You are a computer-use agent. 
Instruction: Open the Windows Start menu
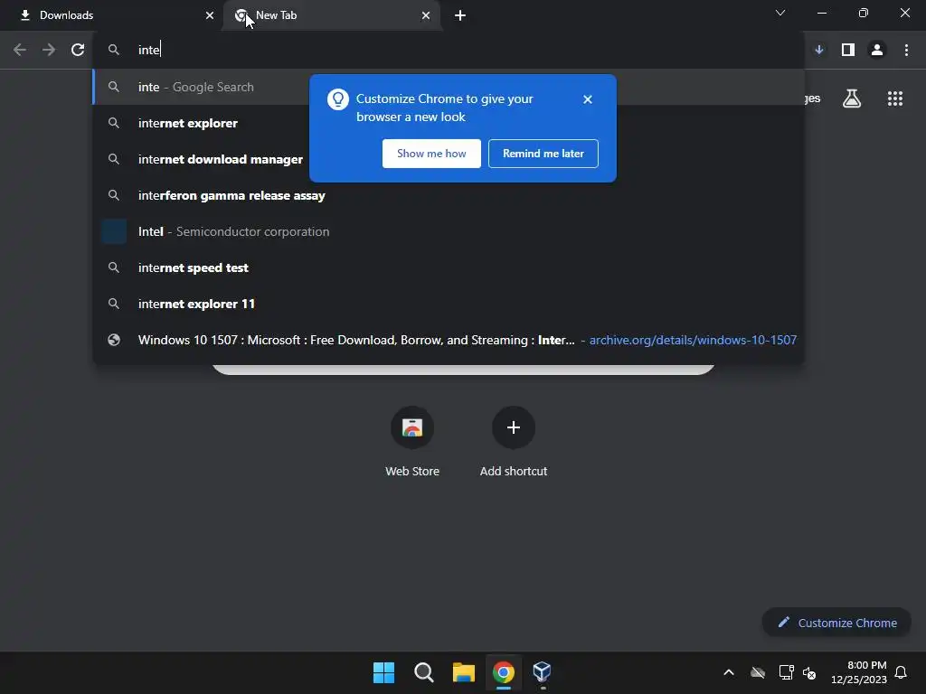[383, 672]
